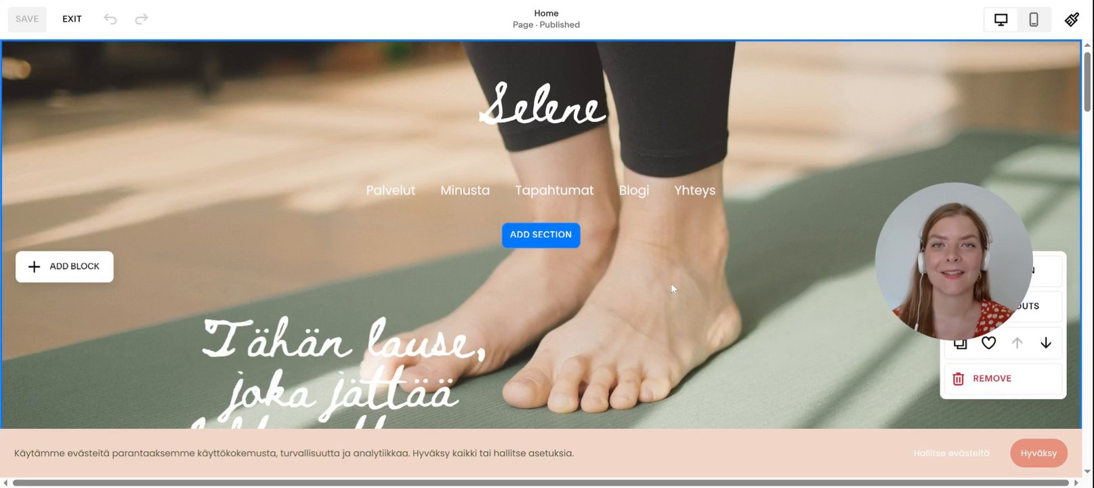The height and width of the screenshot is (488, 1094).
Task: Click the horizontal scrollbar thumb
Action: 541,483
